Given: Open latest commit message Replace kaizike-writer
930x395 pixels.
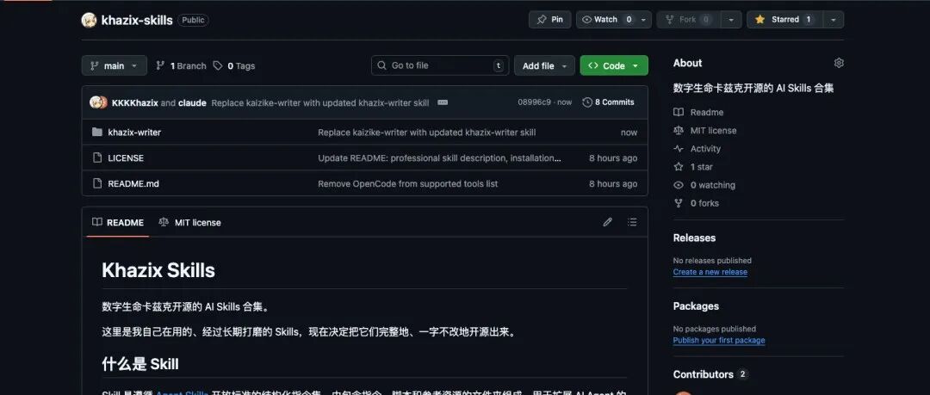Looking at the screenshot, I should pyautogui.click(x=320, y=102).
